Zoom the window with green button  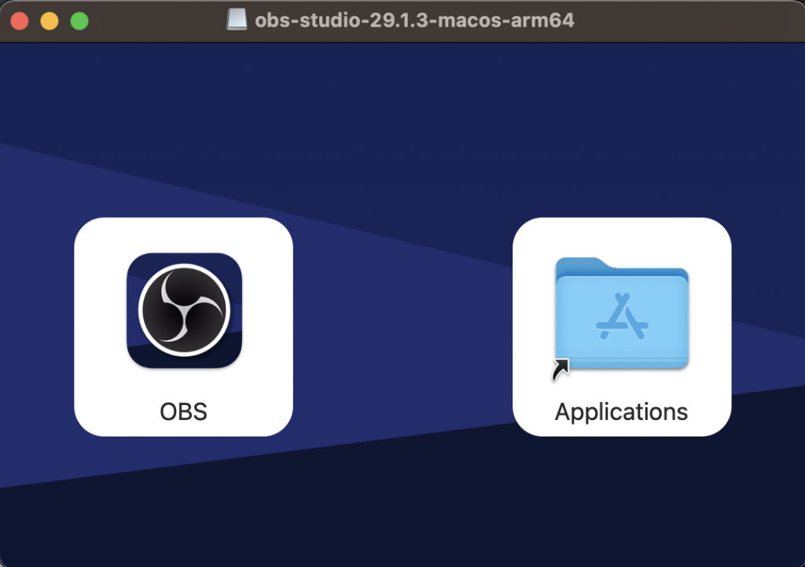point(79,21)
